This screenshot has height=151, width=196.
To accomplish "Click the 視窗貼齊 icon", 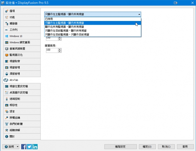I will click(7, 61).
